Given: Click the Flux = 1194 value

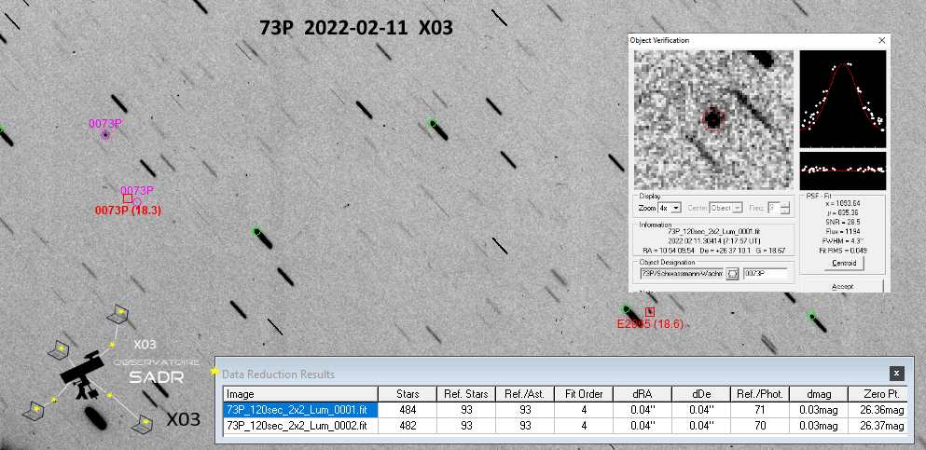Looking at the screenshot, I should [843, 231].
